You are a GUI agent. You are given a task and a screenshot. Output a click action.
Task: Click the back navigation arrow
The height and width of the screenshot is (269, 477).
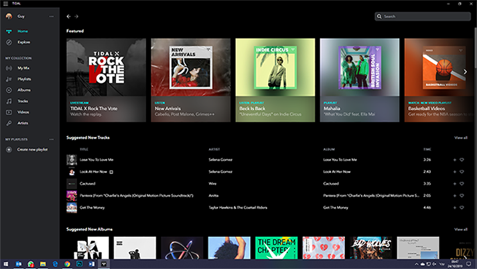[69, 17]
